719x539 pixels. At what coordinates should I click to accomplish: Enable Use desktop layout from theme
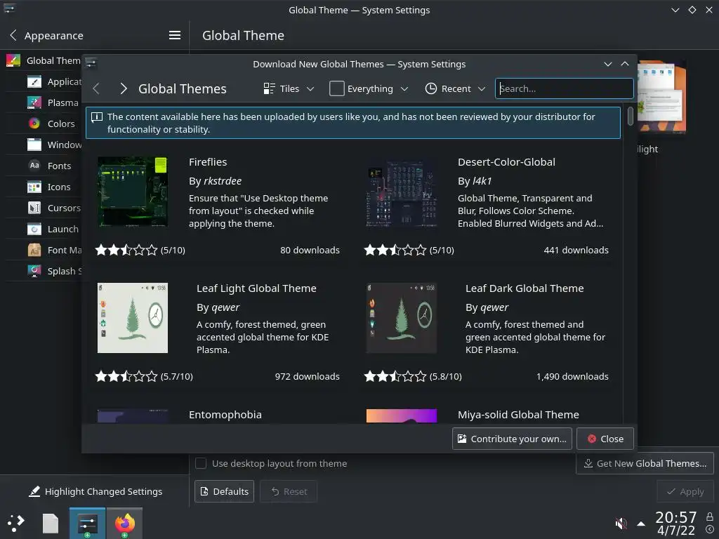point(201,463)
